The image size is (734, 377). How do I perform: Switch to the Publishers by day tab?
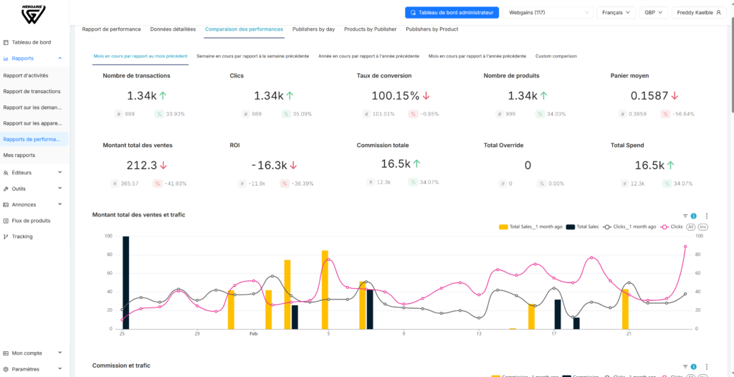(x=314, y=29)
